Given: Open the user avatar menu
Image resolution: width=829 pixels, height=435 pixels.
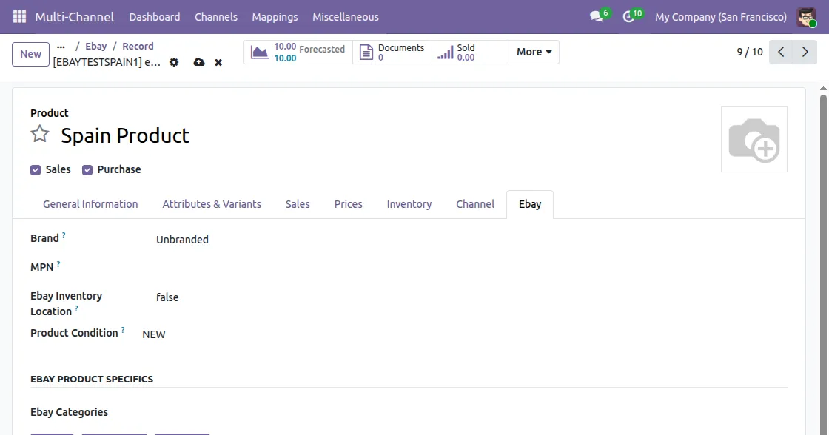Looking at the screenshot, I should click(x=806, y=17).
